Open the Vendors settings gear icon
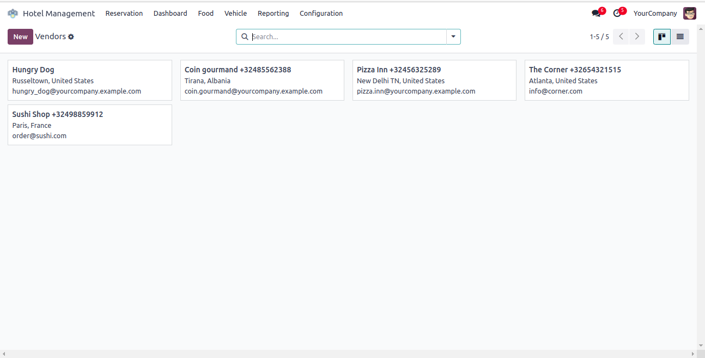Screen dimensions: 705x358 (71, 37)
